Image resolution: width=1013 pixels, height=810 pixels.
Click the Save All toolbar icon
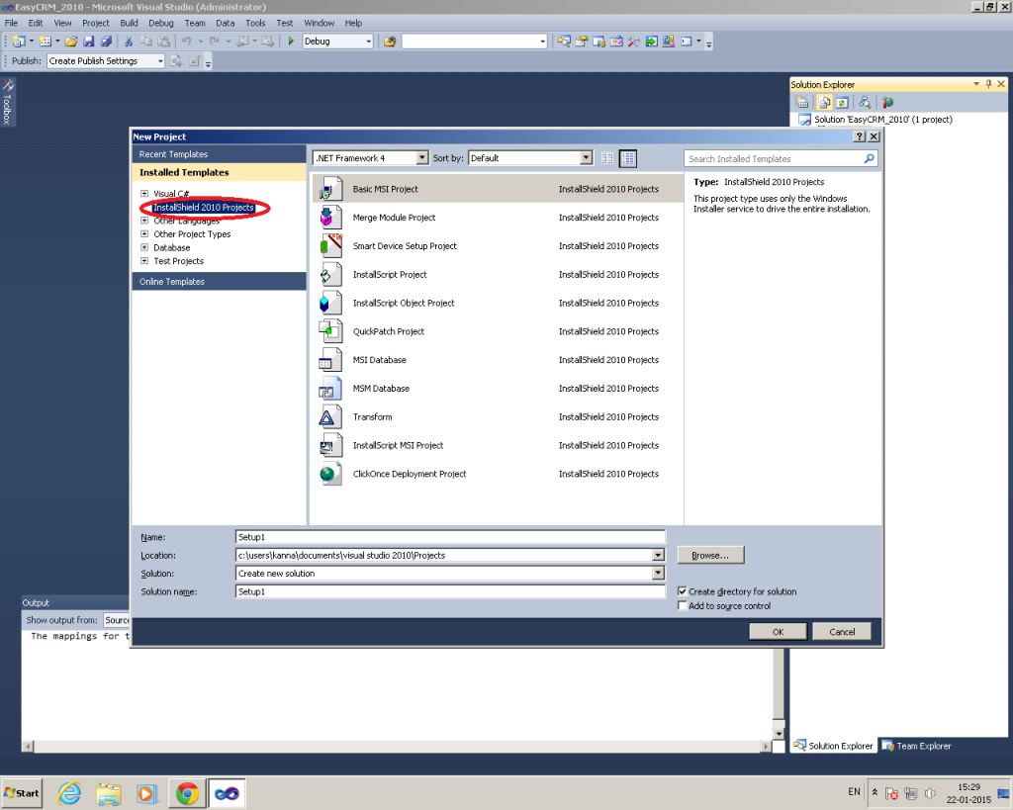(106, 42)
